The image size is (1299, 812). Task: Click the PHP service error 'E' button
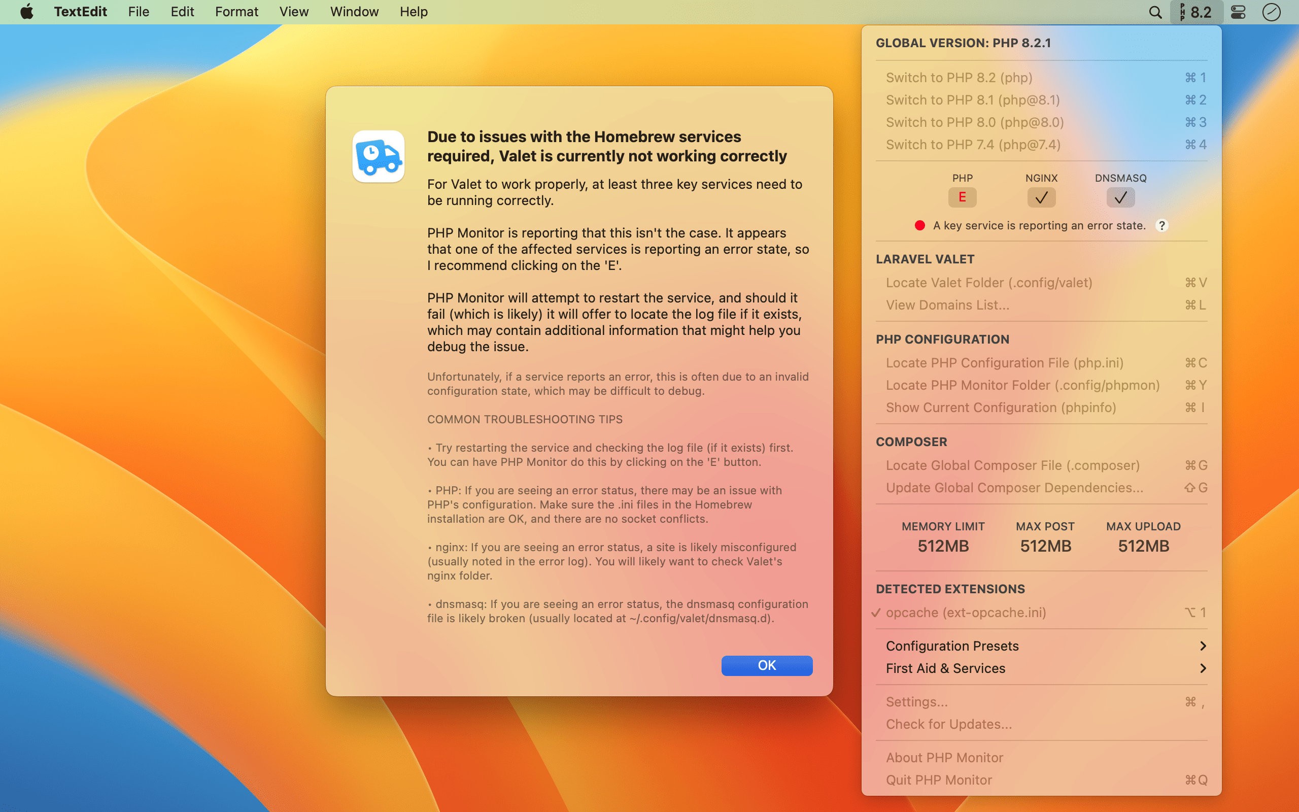coord(962,197)
